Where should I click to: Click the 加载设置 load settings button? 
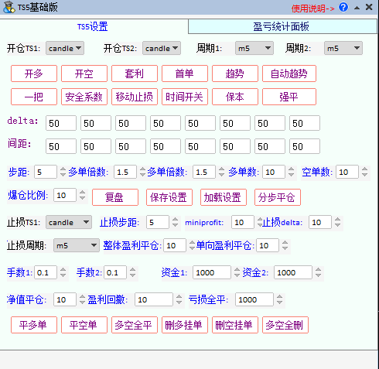point(224,197)
